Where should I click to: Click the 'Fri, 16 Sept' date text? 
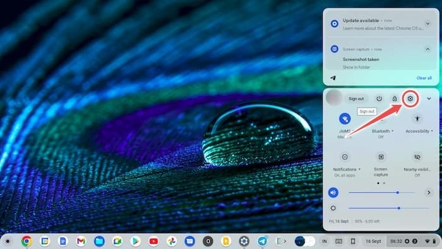tap(338, 221)
